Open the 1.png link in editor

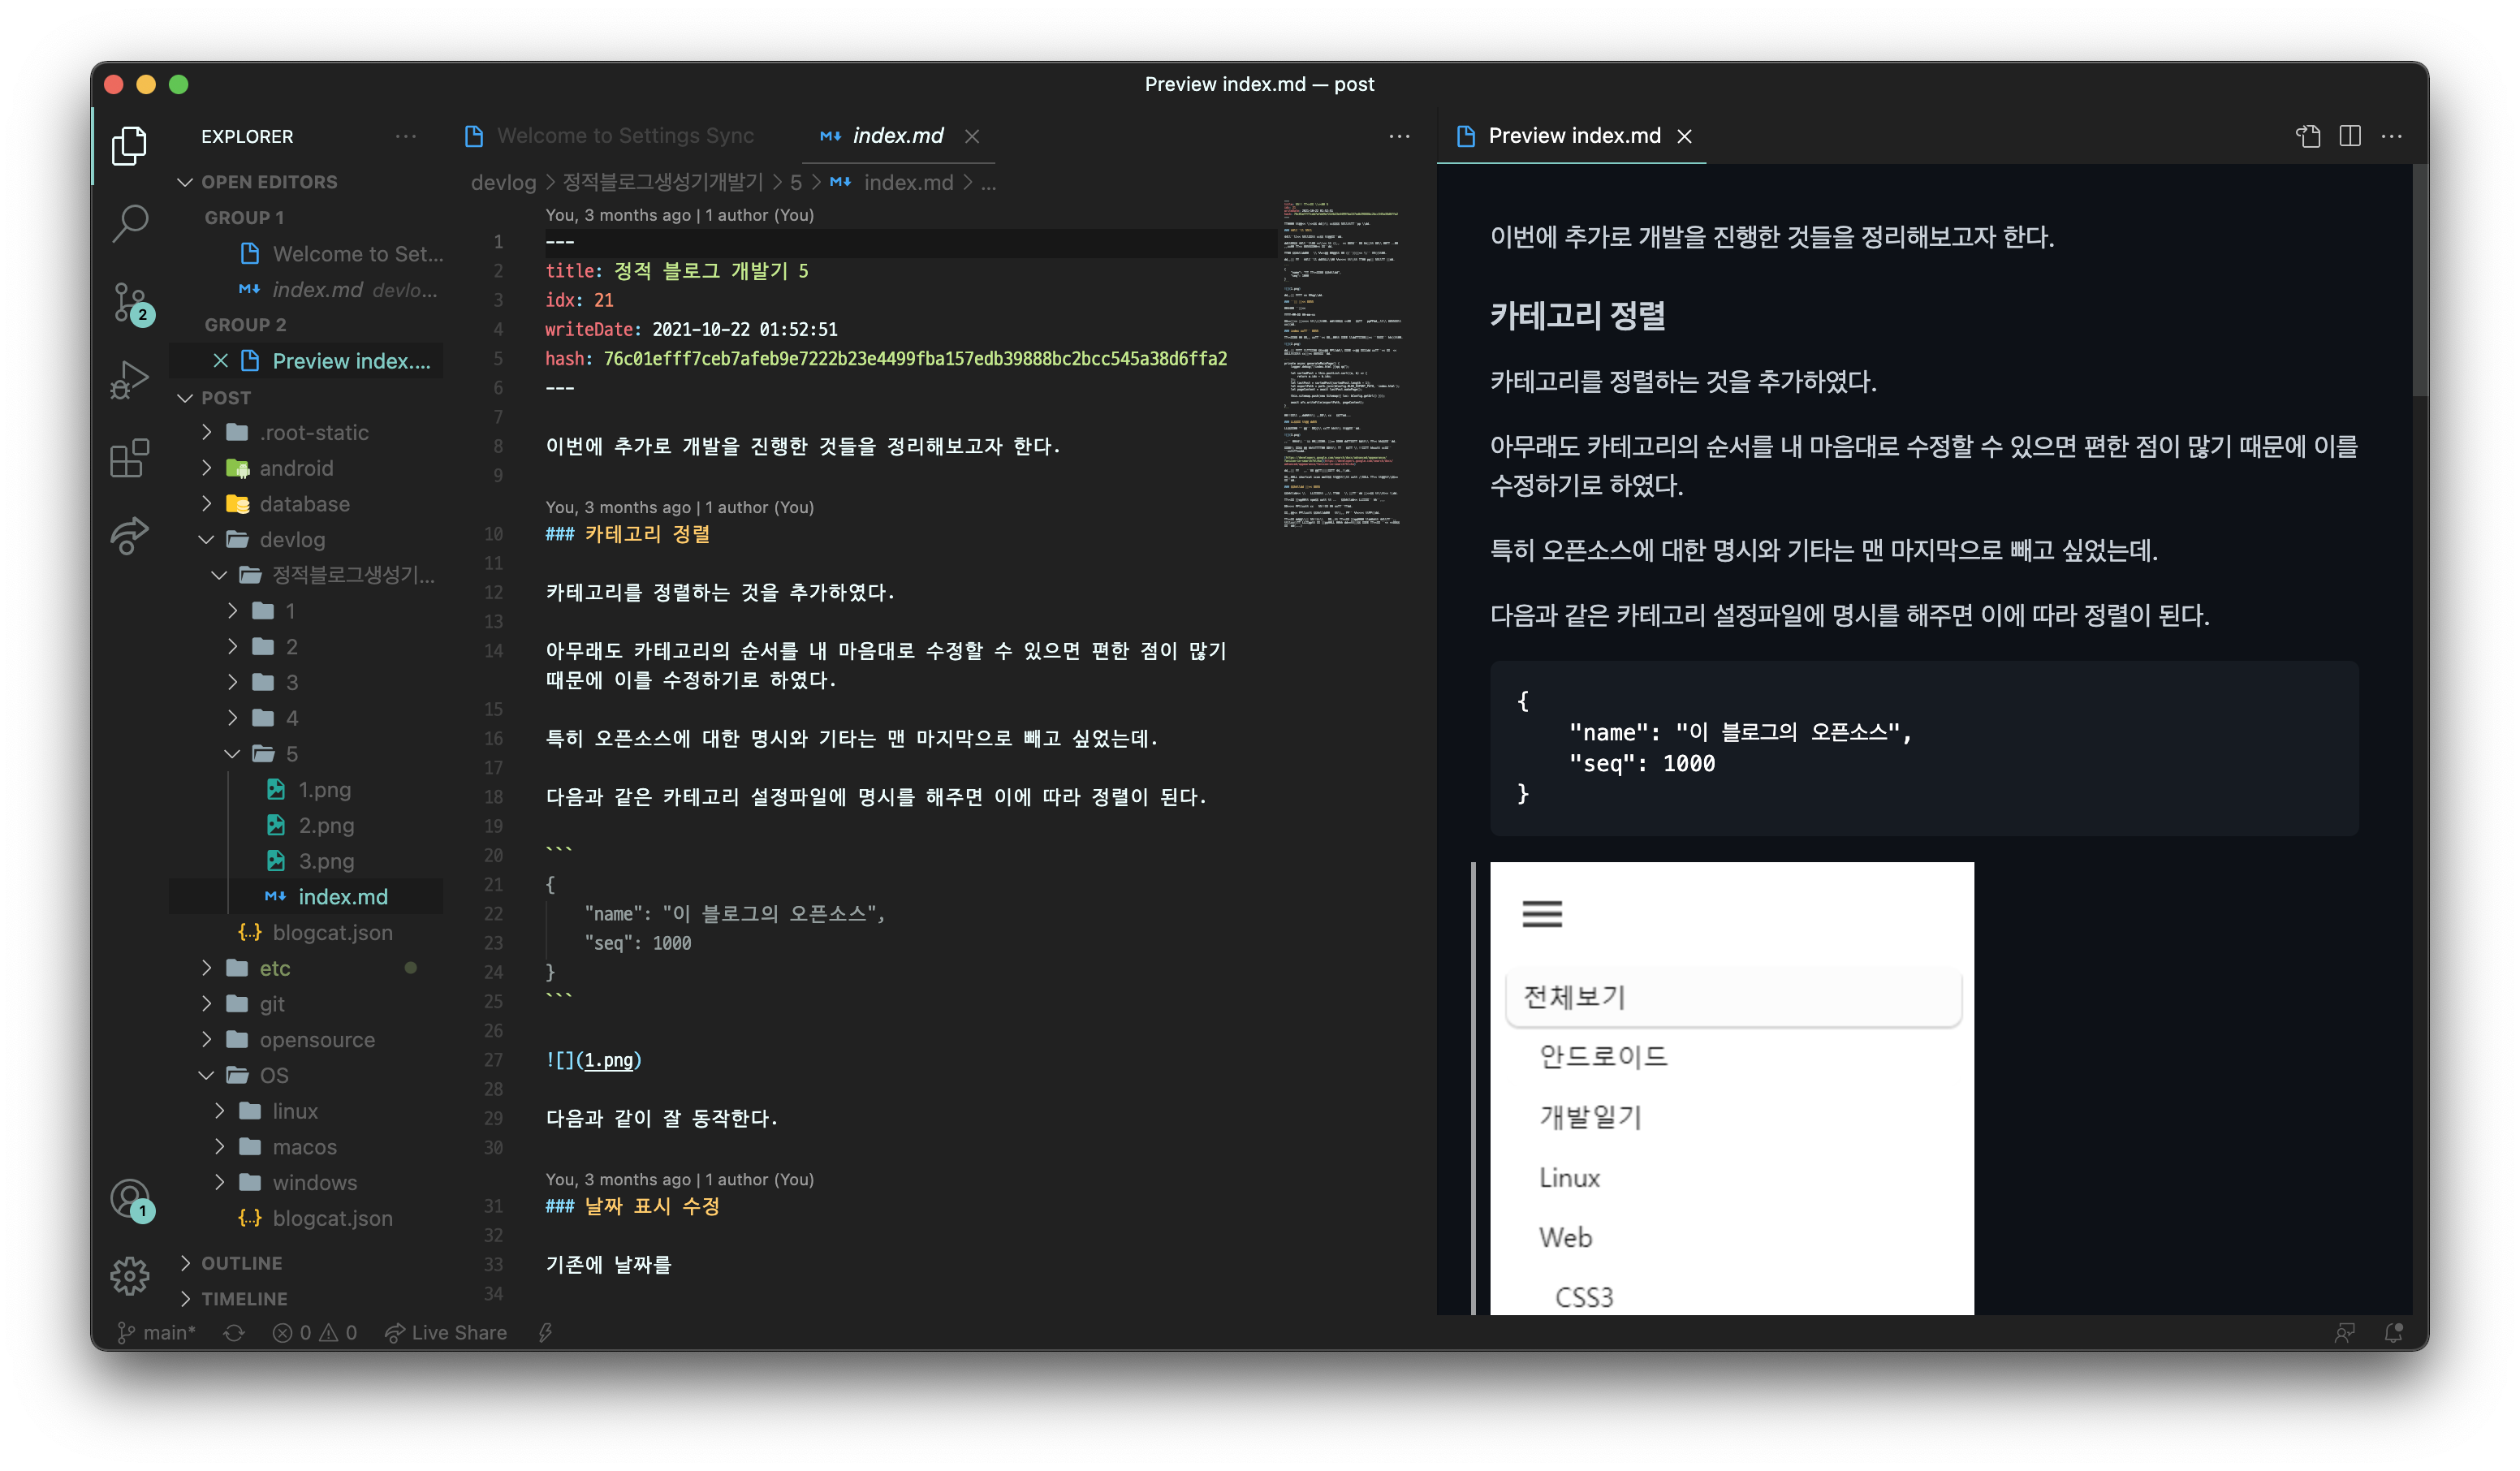(x=608, y=1060)
